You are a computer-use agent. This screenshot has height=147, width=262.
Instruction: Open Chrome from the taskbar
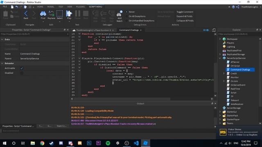(x=42, y=143)
